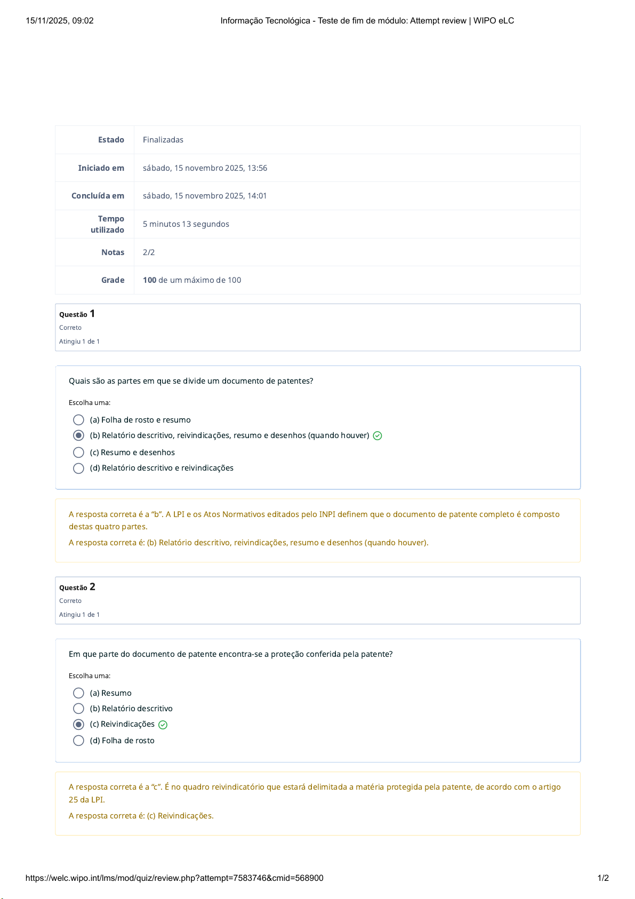
Task: Click the Grade value '100 de um máximo de 100'
Action: click(x=192, y=280)
